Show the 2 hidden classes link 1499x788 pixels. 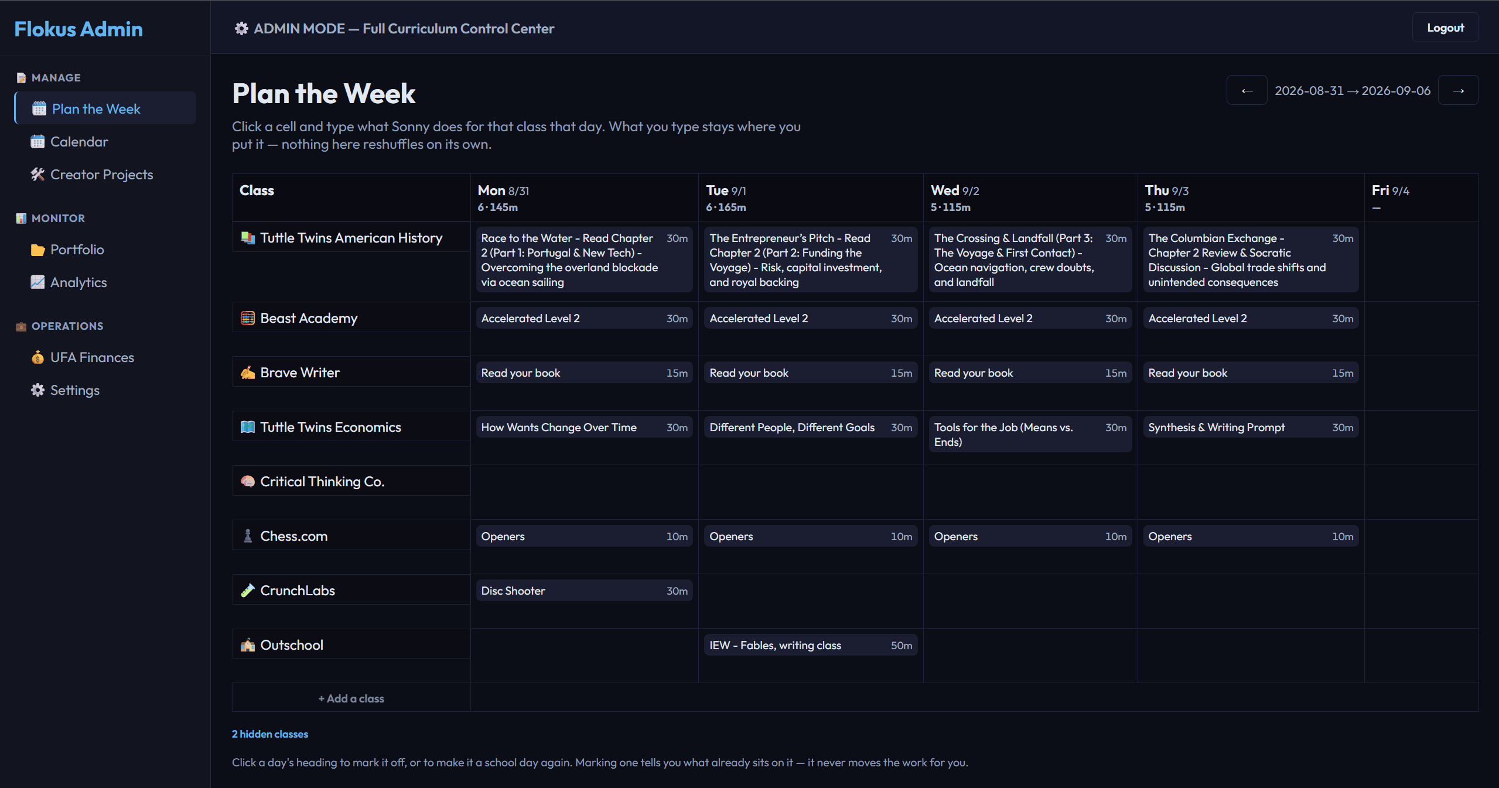269,734
